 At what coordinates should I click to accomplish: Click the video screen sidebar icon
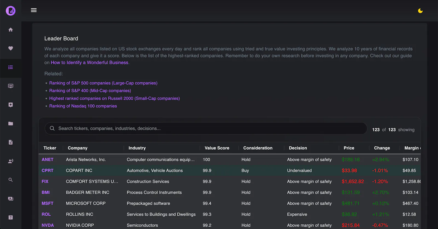11,199
